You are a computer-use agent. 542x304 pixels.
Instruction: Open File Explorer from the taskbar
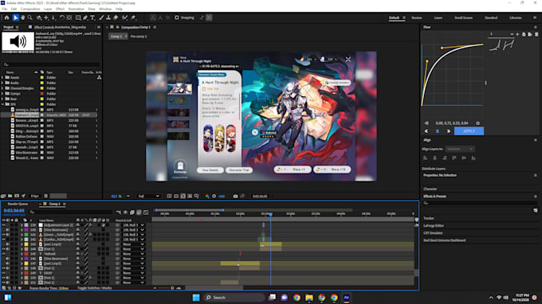pos(309,298)
